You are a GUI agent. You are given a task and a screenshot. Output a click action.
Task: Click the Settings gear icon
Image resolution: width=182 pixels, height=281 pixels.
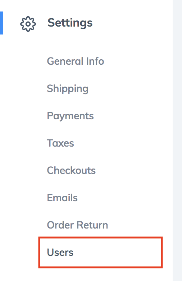tap(28, 24)
